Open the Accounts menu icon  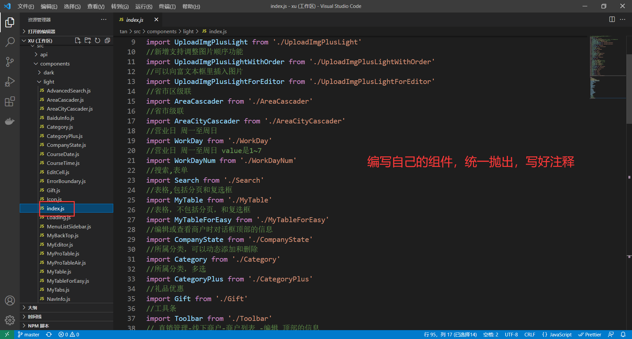pos(10,300)
